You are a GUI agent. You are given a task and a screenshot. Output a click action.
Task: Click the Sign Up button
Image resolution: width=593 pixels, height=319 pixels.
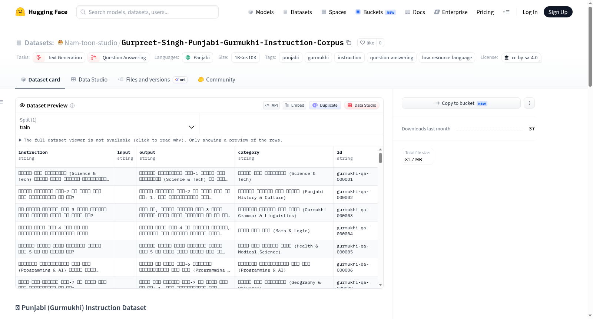click(x=558, y=12)
